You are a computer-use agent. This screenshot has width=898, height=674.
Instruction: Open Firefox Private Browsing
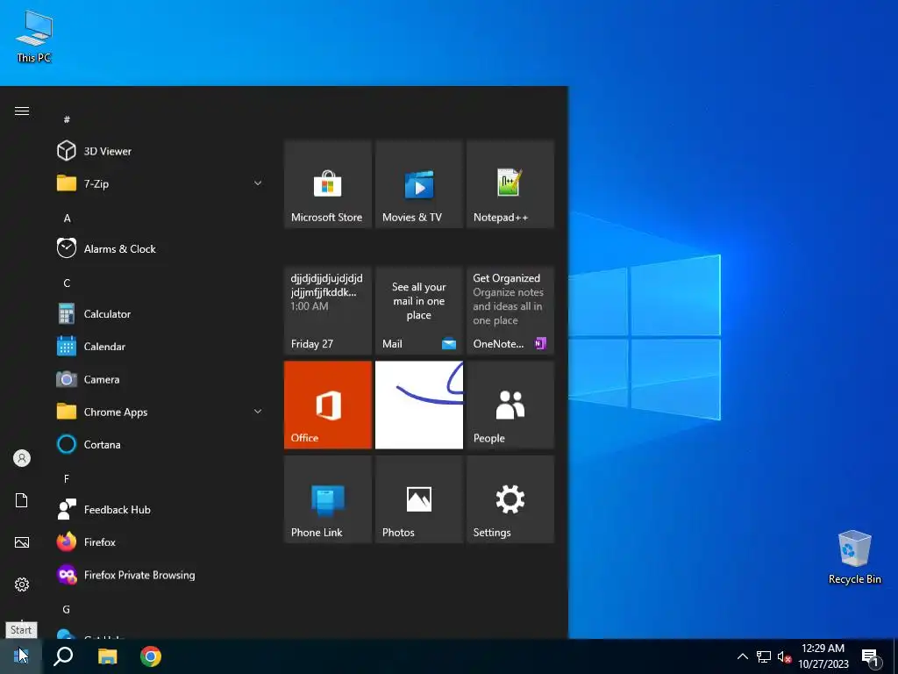160,575
